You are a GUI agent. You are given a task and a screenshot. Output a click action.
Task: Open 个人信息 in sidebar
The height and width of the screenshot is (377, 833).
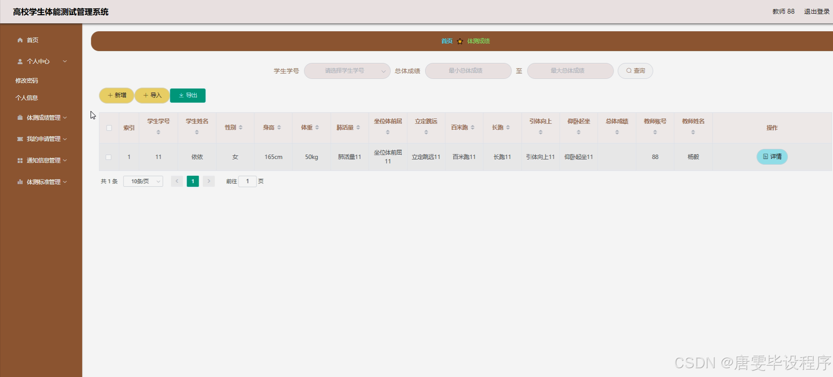(26, 98)
